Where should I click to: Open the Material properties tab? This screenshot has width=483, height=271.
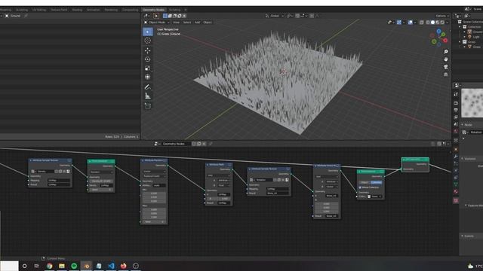[456, 191]
